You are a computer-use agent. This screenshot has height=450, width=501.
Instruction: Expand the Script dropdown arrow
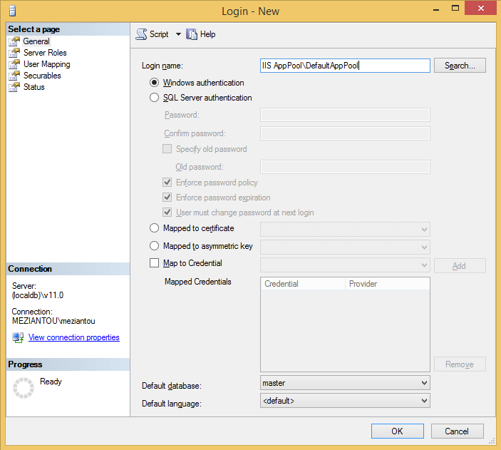[178, 34]
